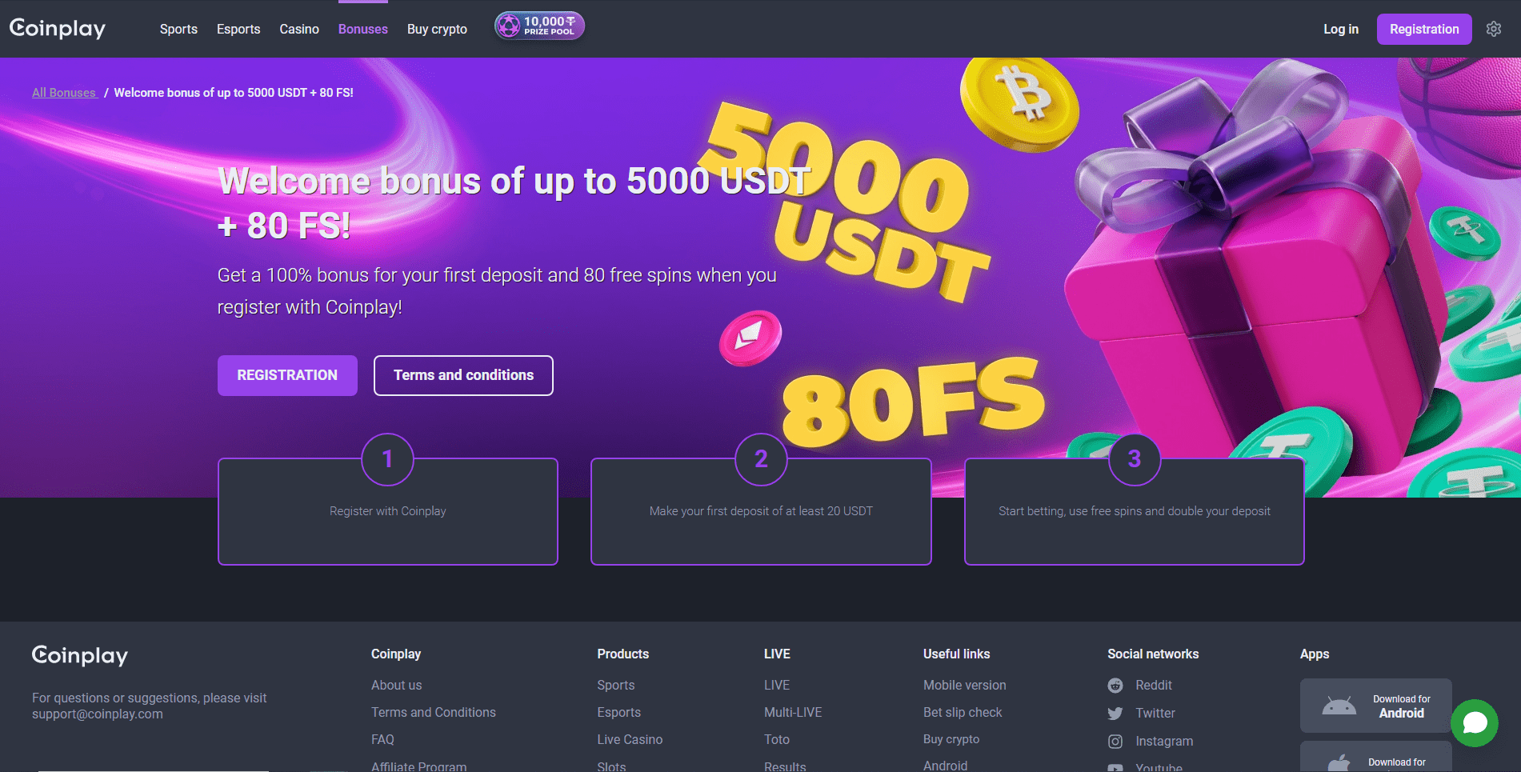Screen dimensions: 1521x772
Task: Download the Android app
Action: tap(1376, 706)
